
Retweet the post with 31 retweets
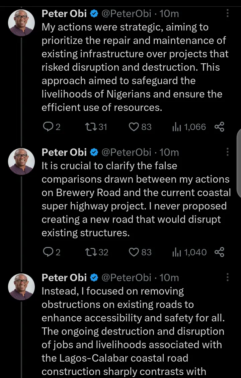(91, 127)
